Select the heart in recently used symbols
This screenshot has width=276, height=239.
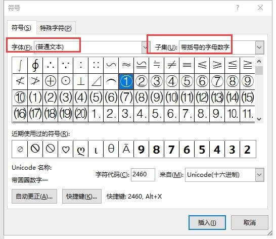click(x=66, y=149)
